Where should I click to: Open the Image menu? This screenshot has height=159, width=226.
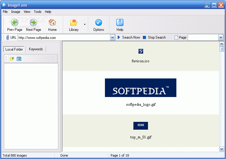tap(16, 12)
